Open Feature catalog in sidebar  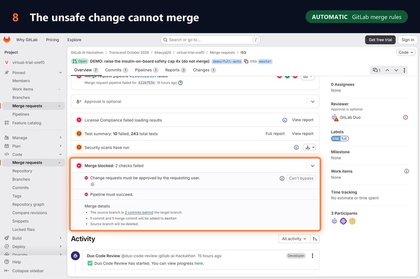[27, 123]
